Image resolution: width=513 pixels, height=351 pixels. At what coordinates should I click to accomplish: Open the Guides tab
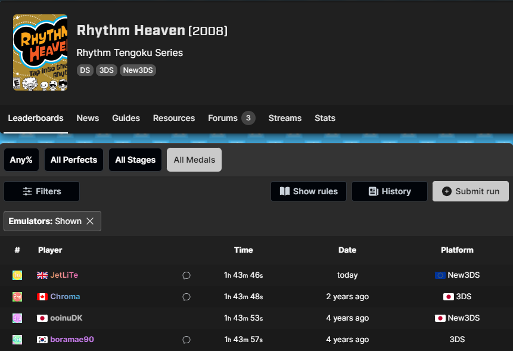[x=126, y=118]
